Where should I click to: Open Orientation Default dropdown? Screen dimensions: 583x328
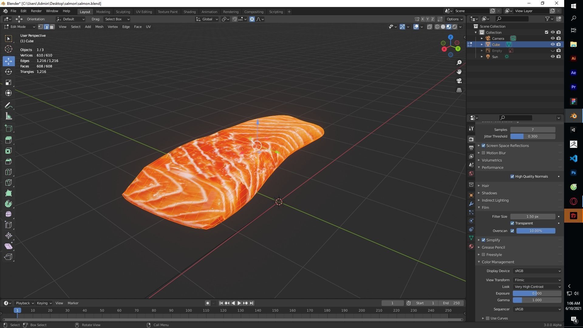[x=70, y=19]
